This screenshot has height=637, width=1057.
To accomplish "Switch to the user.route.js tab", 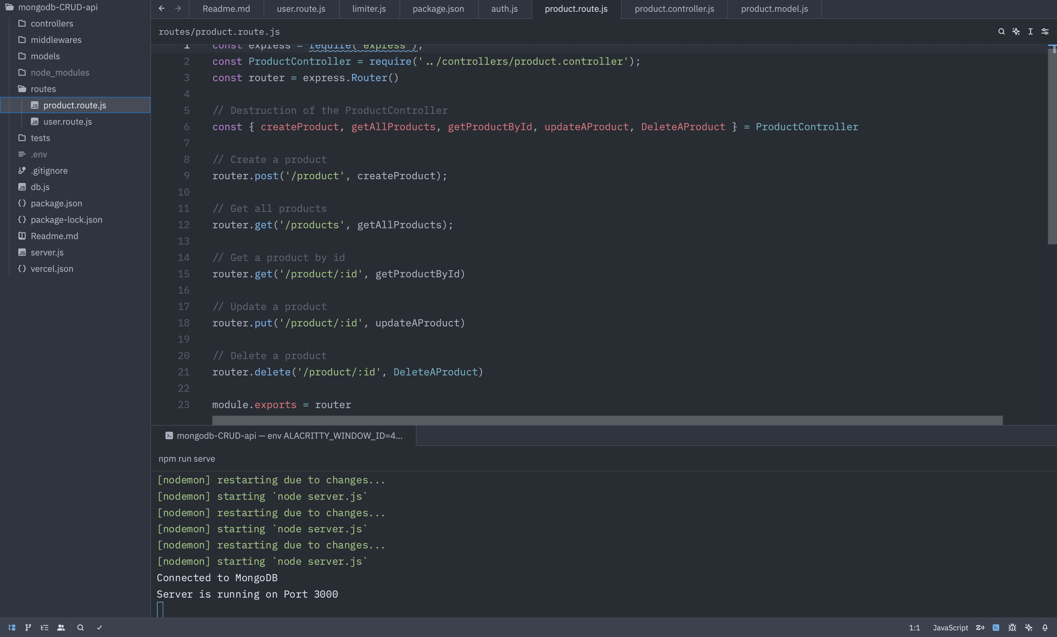I will (x=301, y=8).
